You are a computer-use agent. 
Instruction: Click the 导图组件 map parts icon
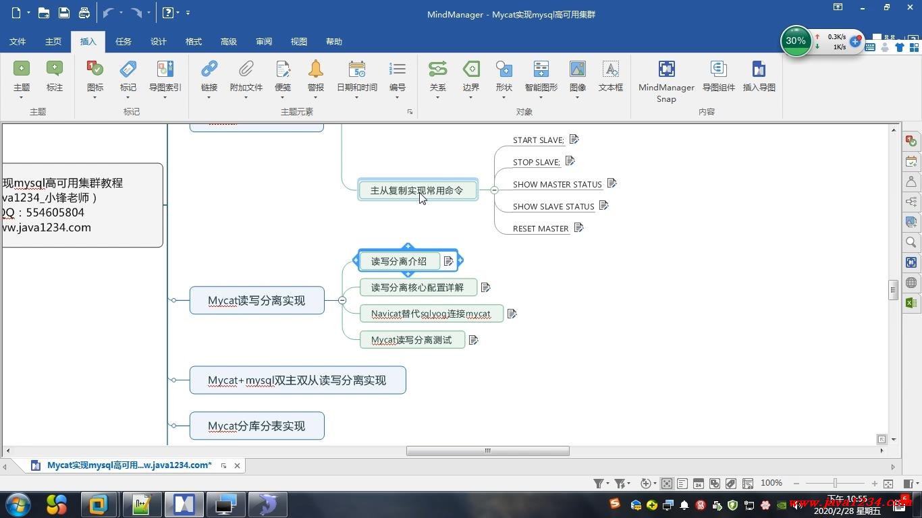718,69
